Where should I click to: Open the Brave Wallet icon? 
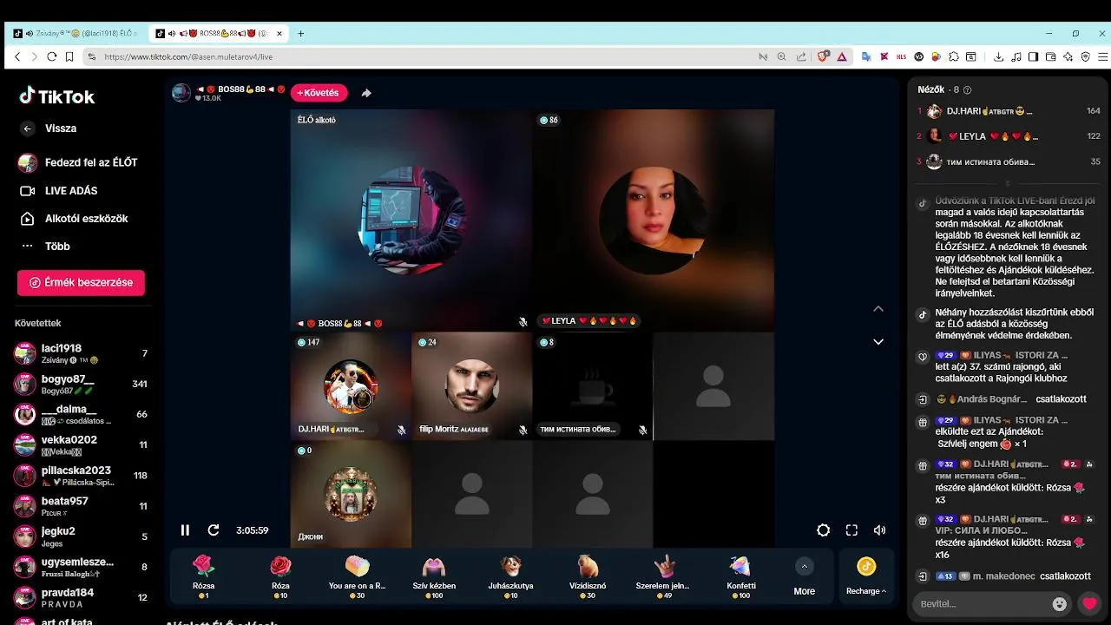[1051, 56]
